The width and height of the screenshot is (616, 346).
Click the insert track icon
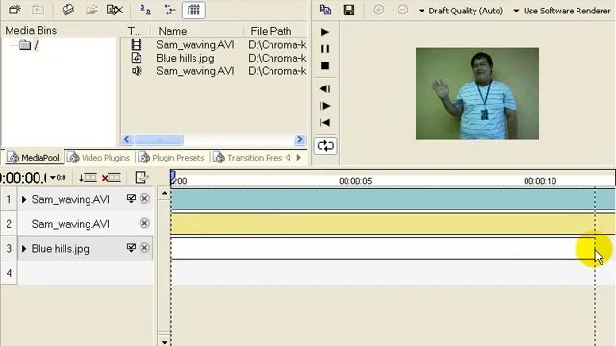point(88,178)
